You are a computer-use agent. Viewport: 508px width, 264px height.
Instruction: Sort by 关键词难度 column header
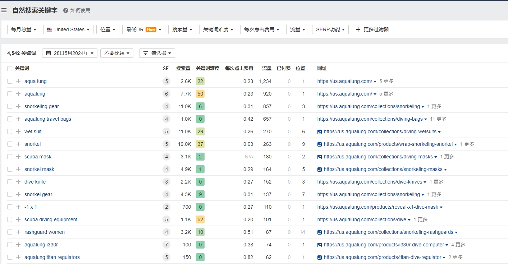point(207,68)
